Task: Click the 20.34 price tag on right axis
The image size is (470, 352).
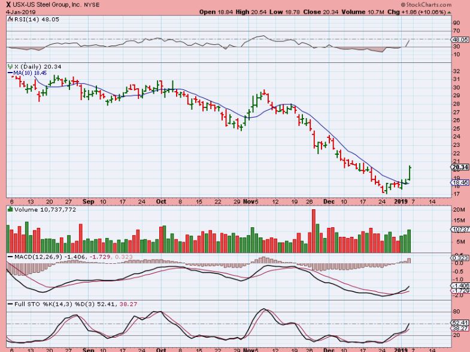Action: point(460,167)
